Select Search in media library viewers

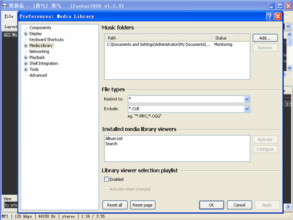(111, 144)
